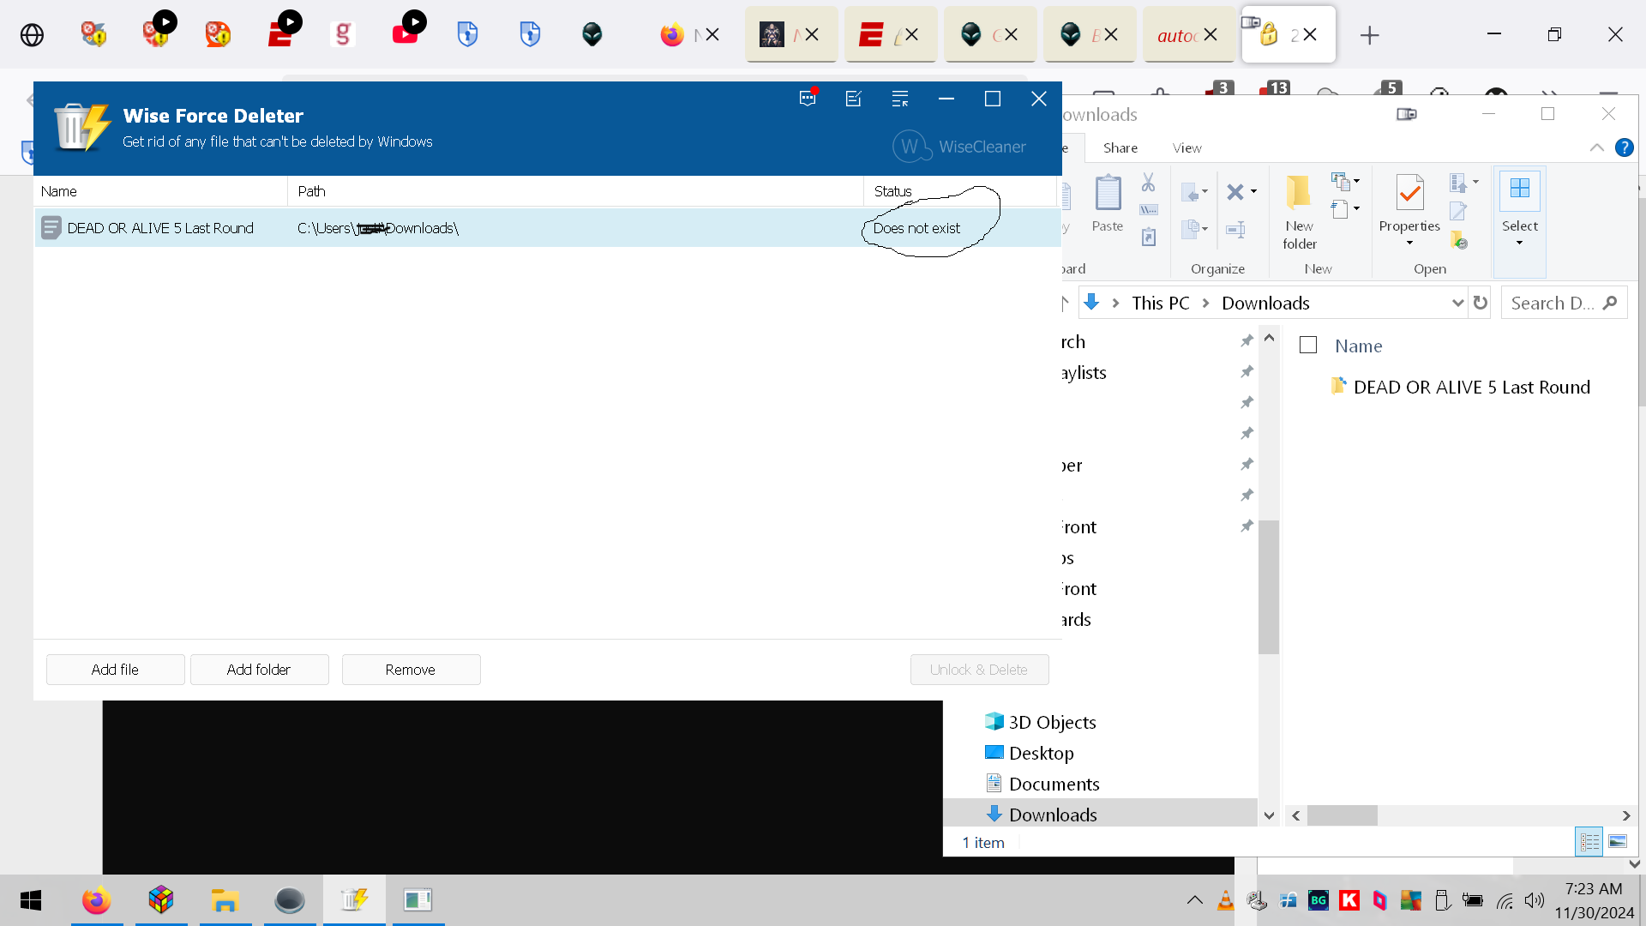Open a new browser tab with plus button
1646x926 pixels.
[x=1369, y=35]
